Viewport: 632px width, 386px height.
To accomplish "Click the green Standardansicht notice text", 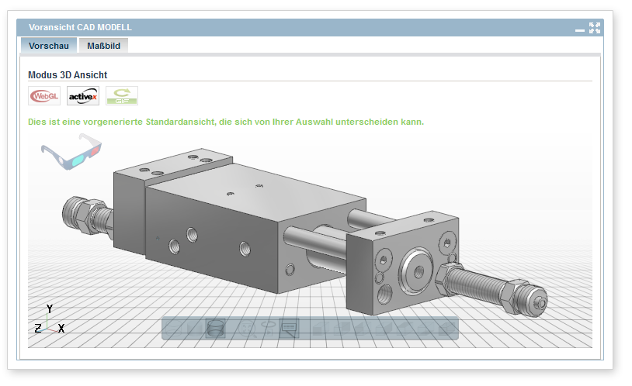I will (225, 122).
